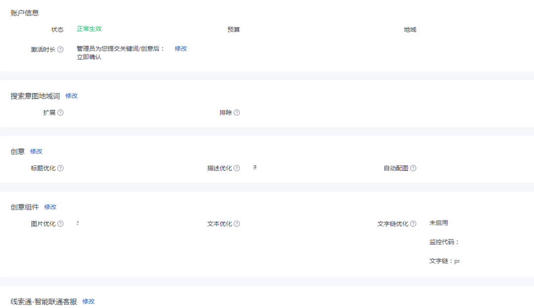The image size is (534, 308).
Task: Open help for 排除 in 搜索意图地域词
Action: tap(236, 112)
